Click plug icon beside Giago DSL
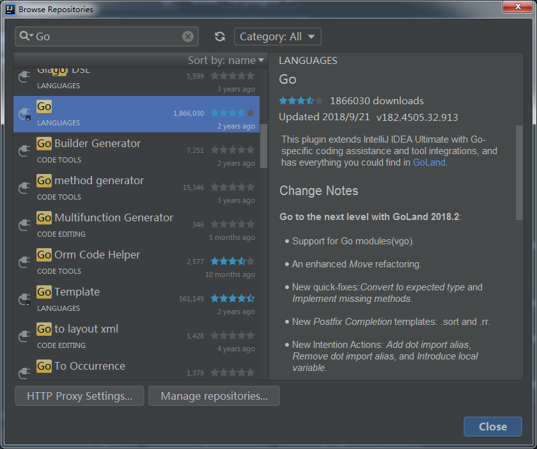 [x=25, y=77]
